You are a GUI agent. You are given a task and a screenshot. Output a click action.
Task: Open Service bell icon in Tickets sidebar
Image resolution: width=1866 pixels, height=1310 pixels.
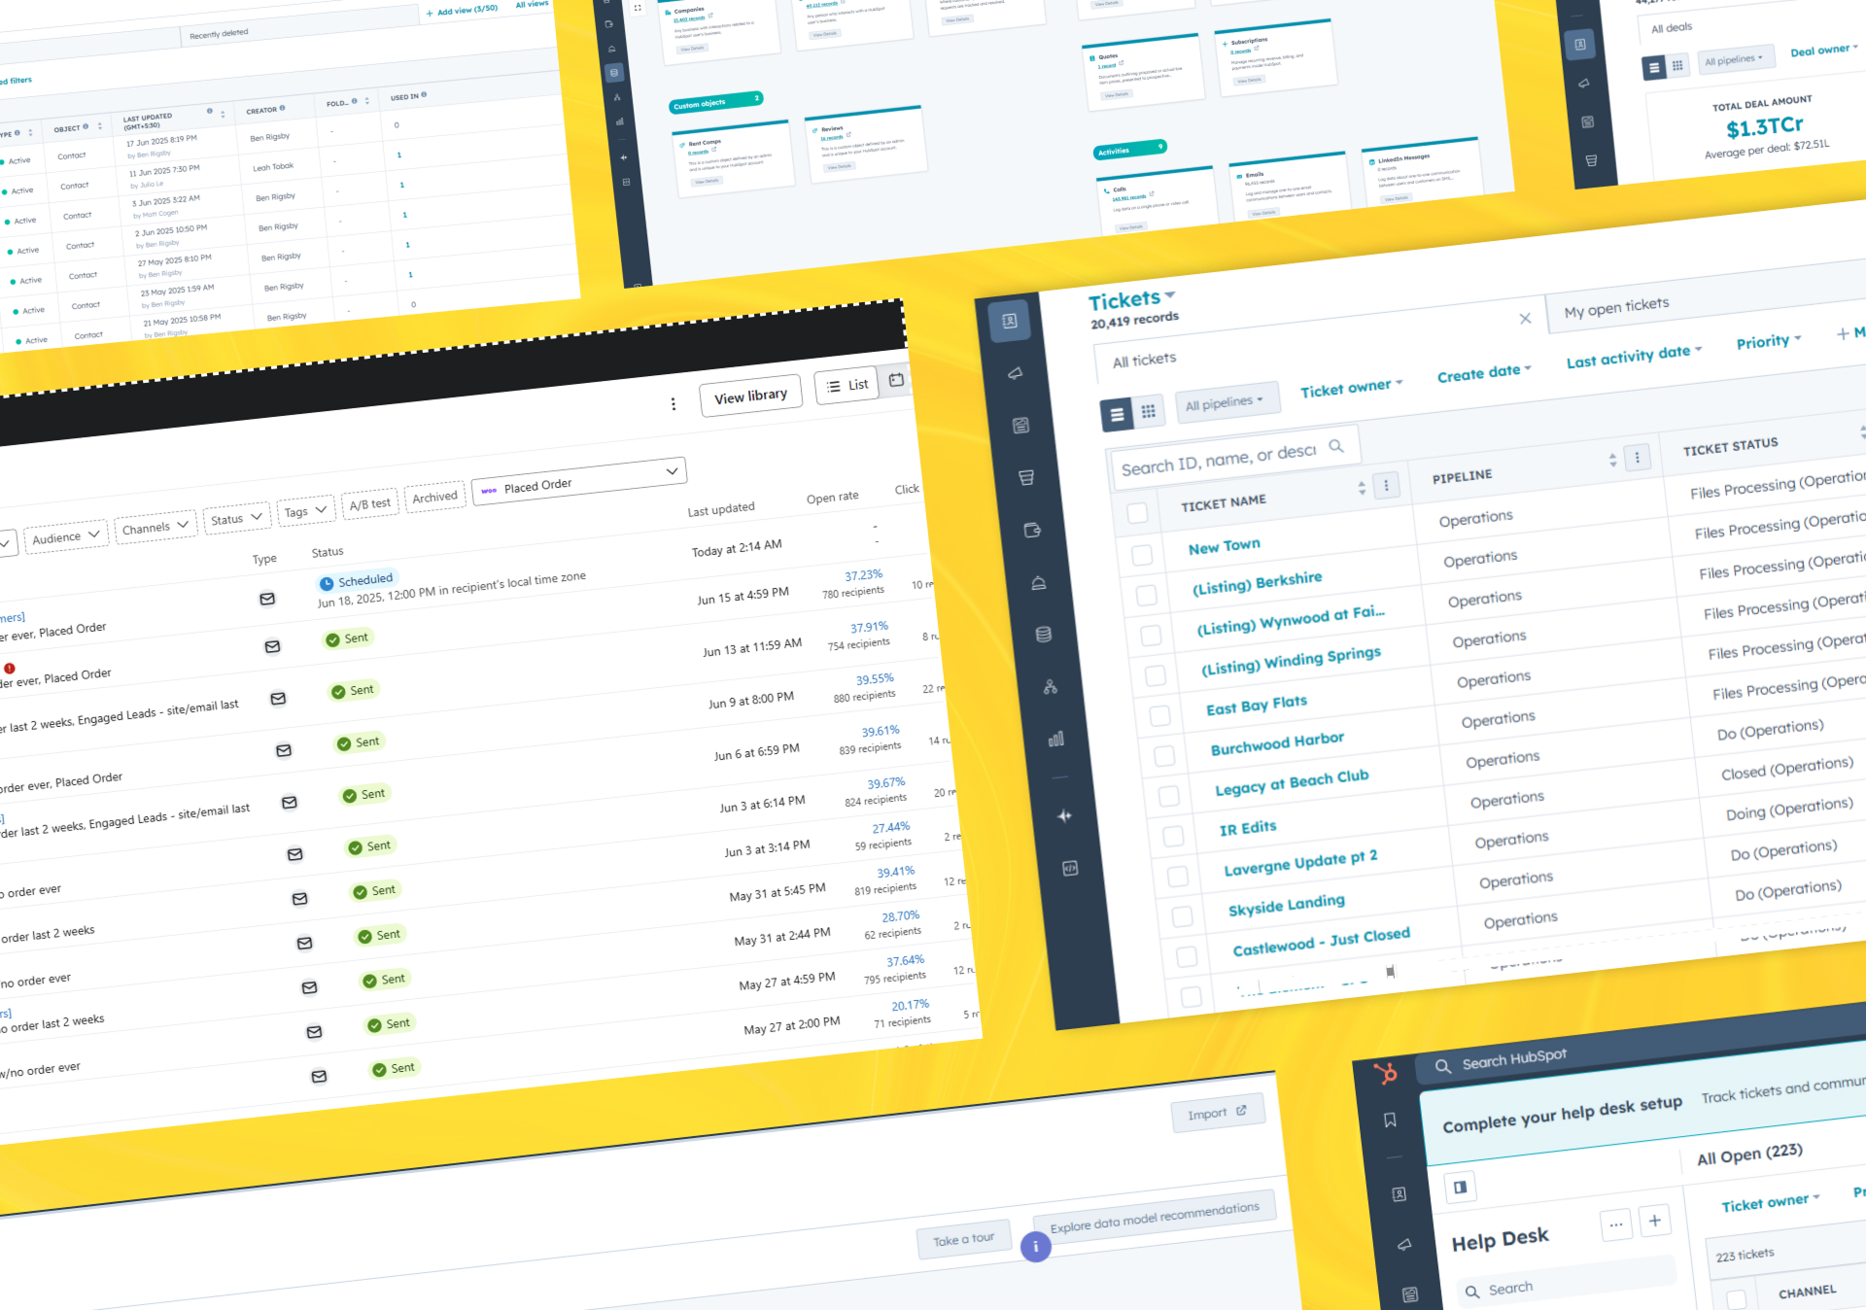[1038, 582]
